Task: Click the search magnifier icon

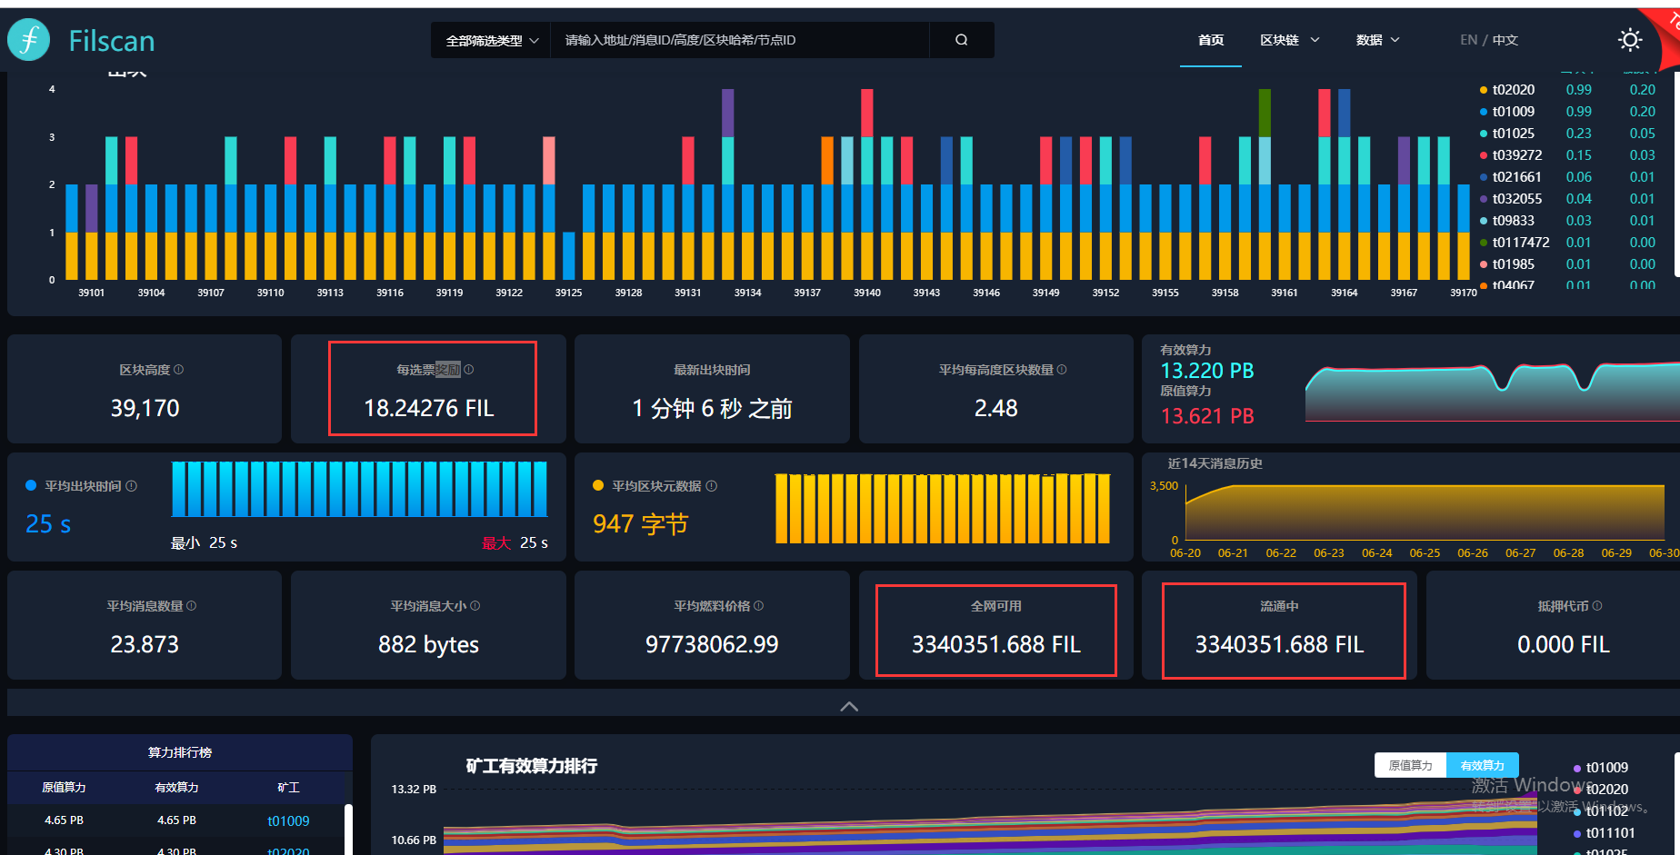Action: (961, 40)
